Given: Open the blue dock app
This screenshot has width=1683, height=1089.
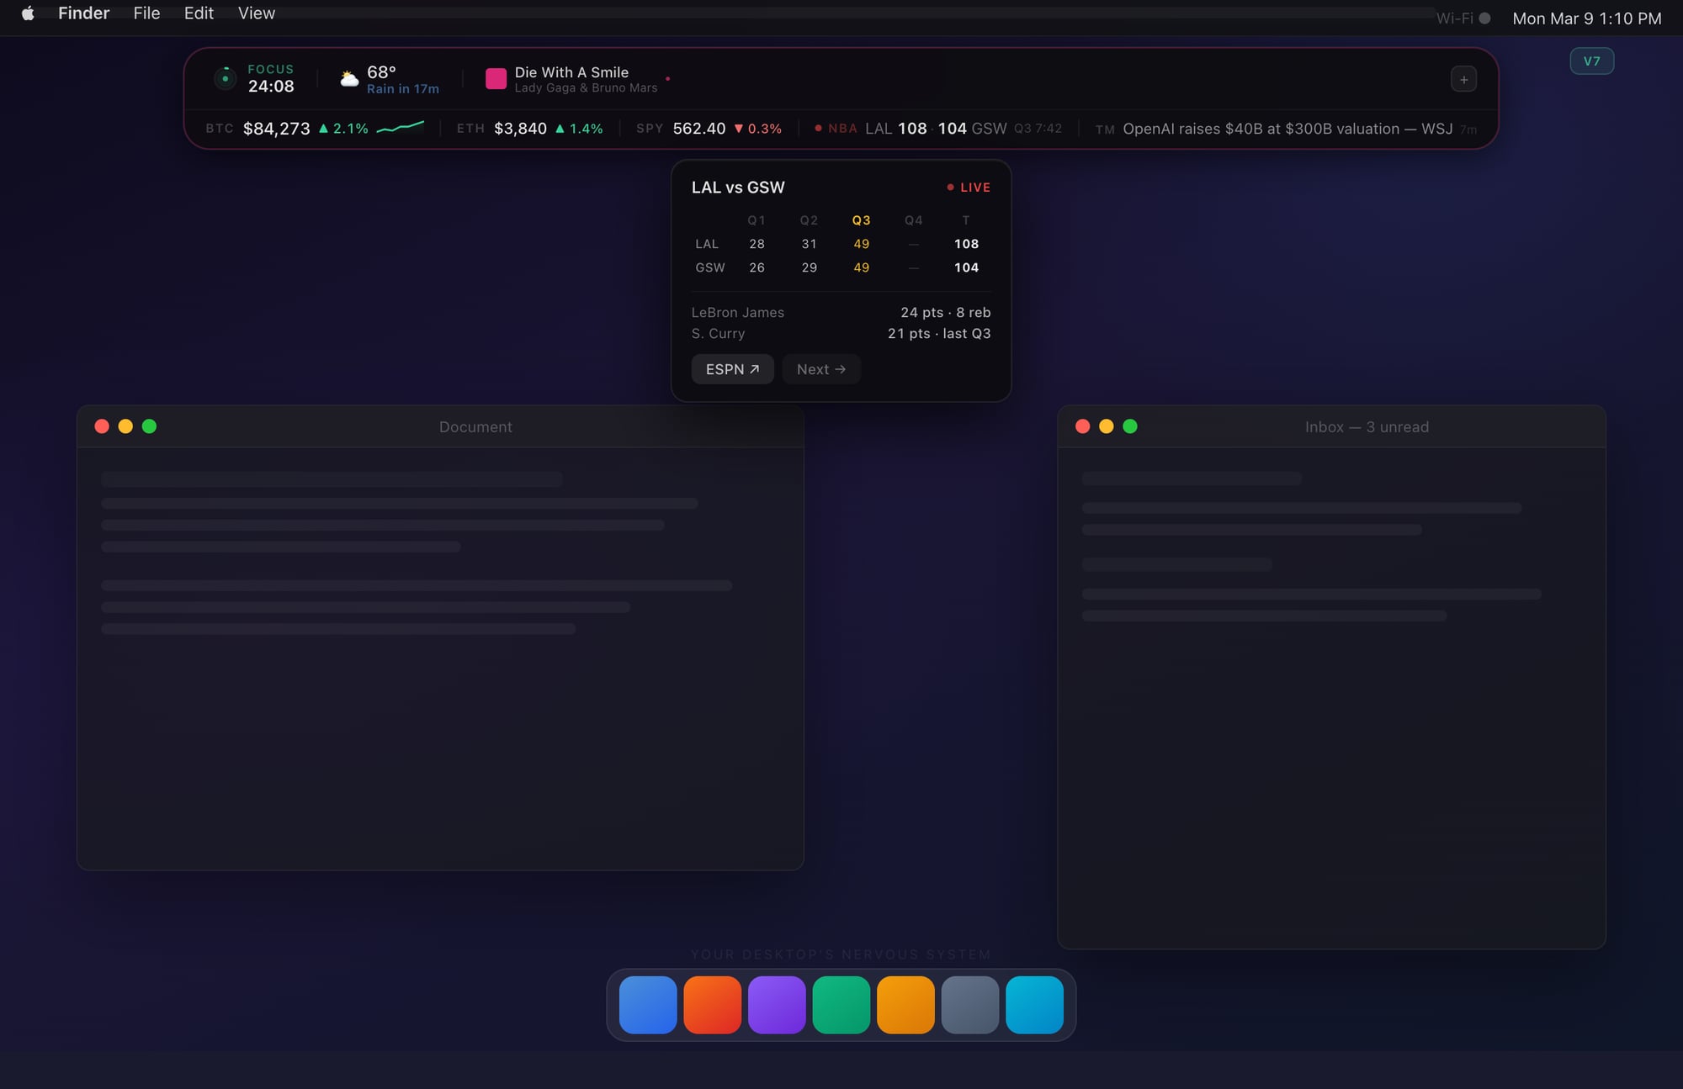Looking at the screenshot, I should (x=648, y=1004).
